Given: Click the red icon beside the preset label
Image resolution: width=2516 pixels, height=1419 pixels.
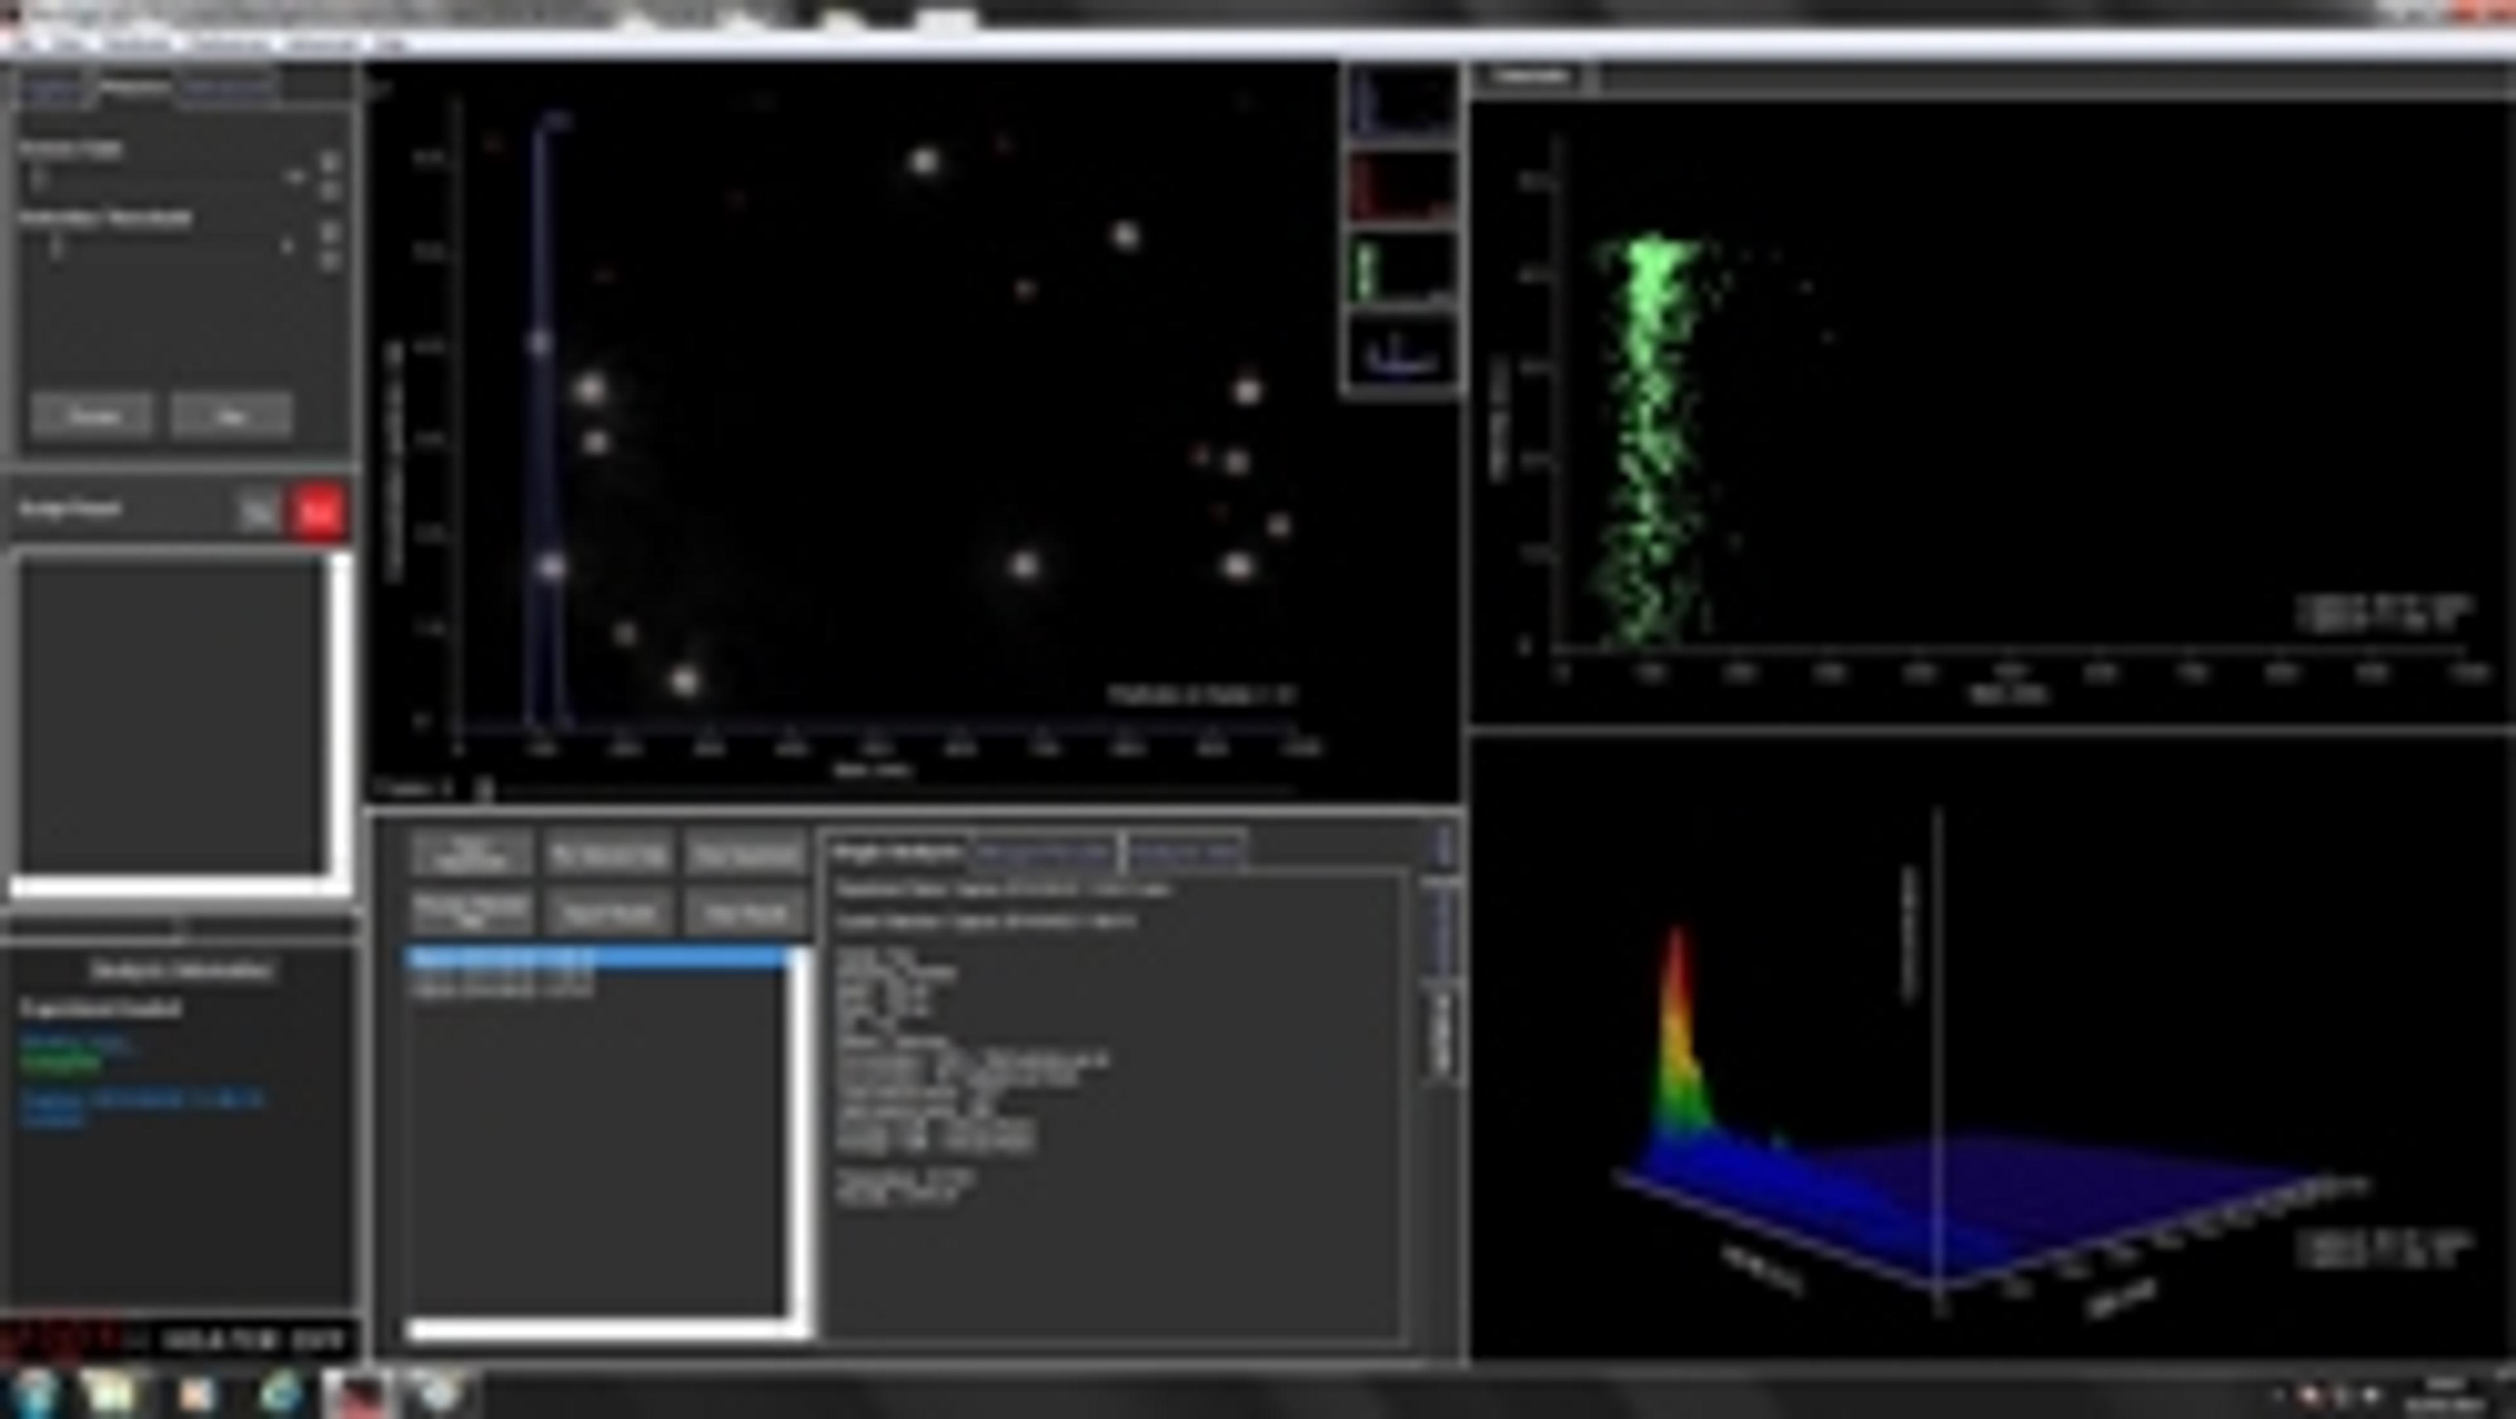Looking at the screenshot, I should click(319, 511).
